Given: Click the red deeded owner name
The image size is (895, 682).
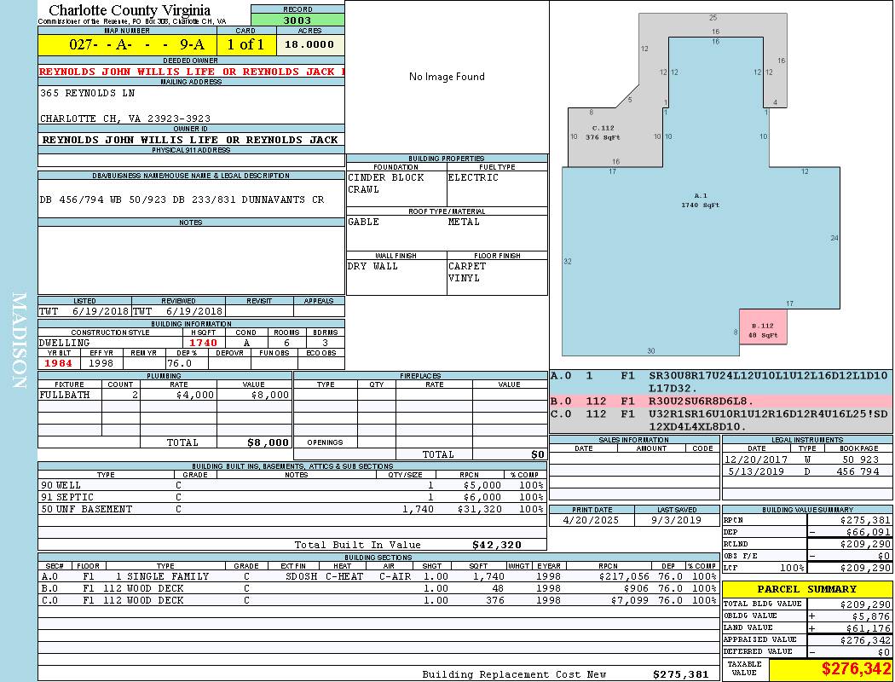Looking at the screenshot, I should (x=191, y=72).
